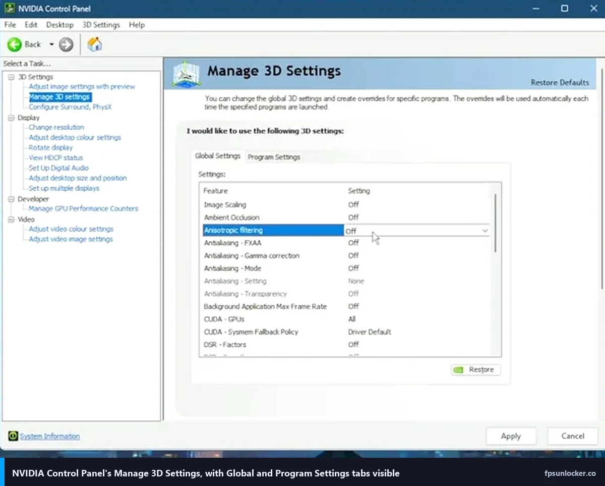
Task: Open the File menu
Action: tap(10, 25)
